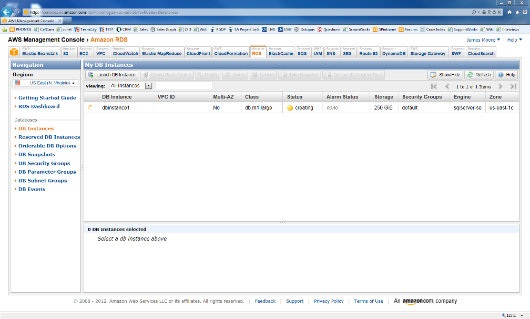The image size is (530, 319).
Task: Switch to ElastiCache service tab
Action: click(x=281, y=52)
